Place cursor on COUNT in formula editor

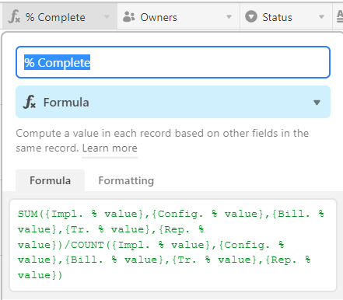[87, 245]
